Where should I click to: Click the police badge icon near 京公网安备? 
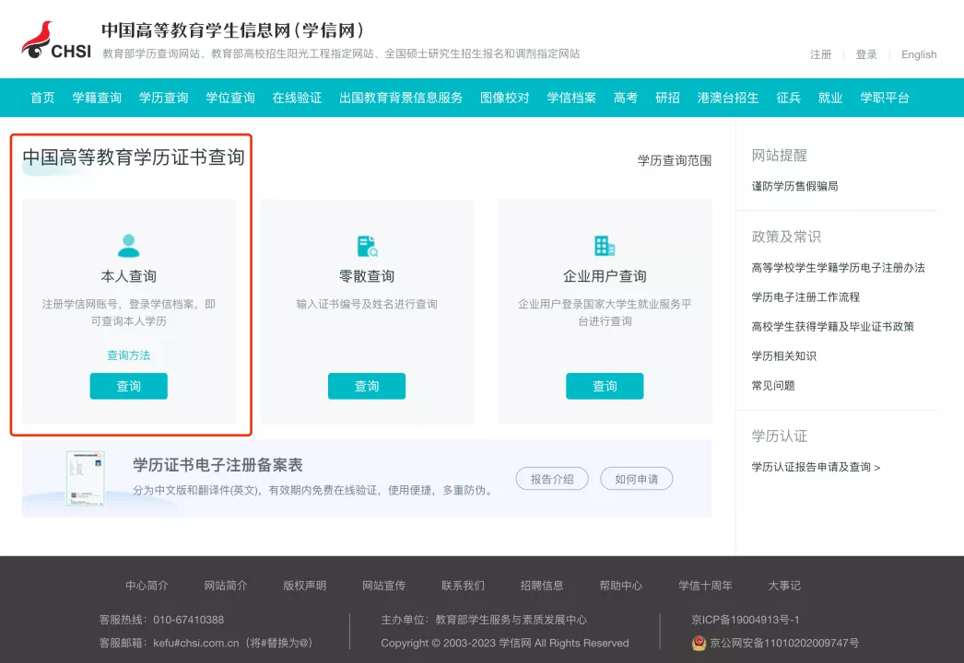pos(699,643)
